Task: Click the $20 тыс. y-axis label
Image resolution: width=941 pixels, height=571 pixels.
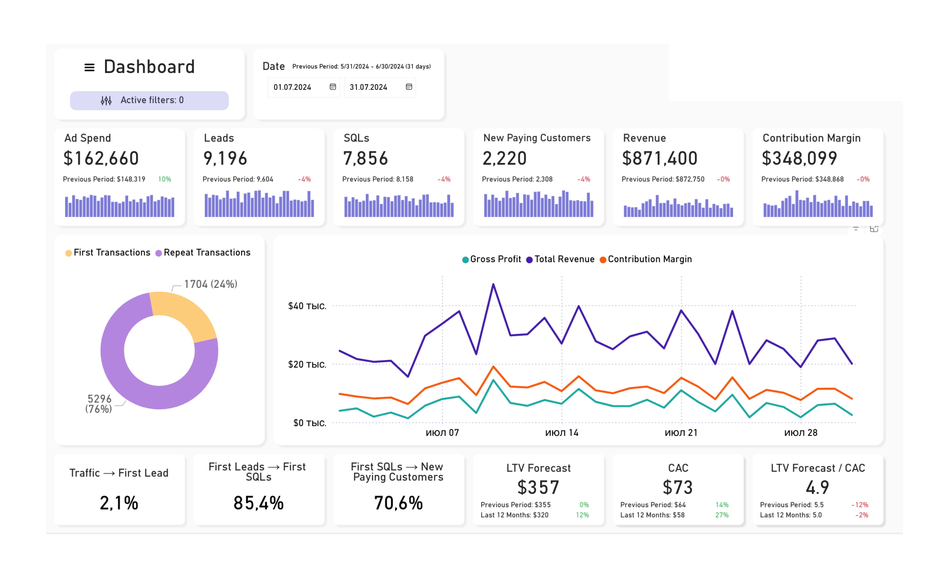Action: [x=307, y=365]
